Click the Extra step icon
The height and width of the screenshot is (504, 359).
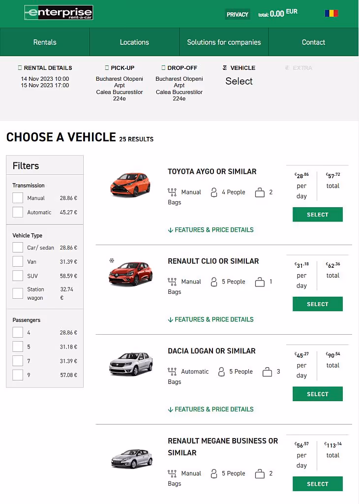287,68
